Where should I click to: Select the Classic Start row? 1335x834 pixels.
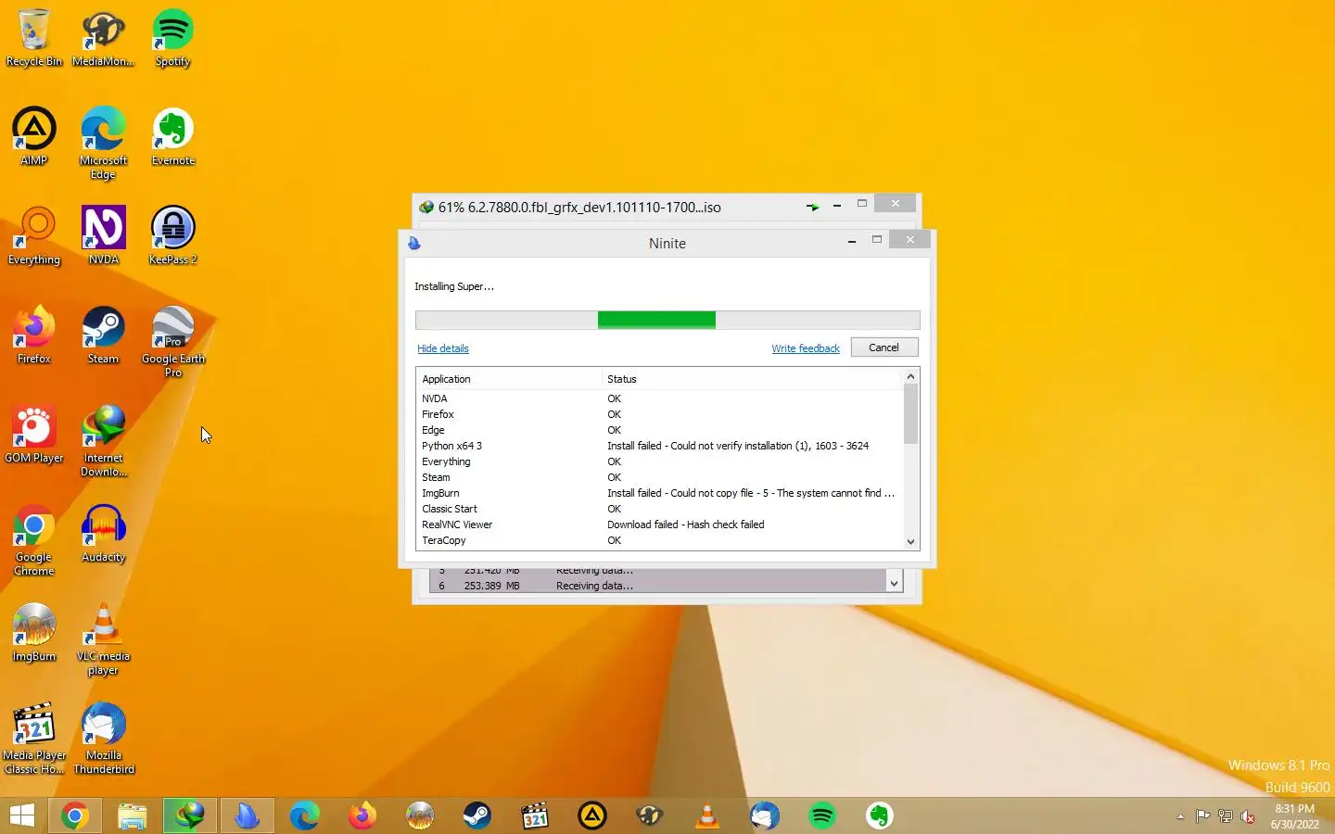(659, 509)
